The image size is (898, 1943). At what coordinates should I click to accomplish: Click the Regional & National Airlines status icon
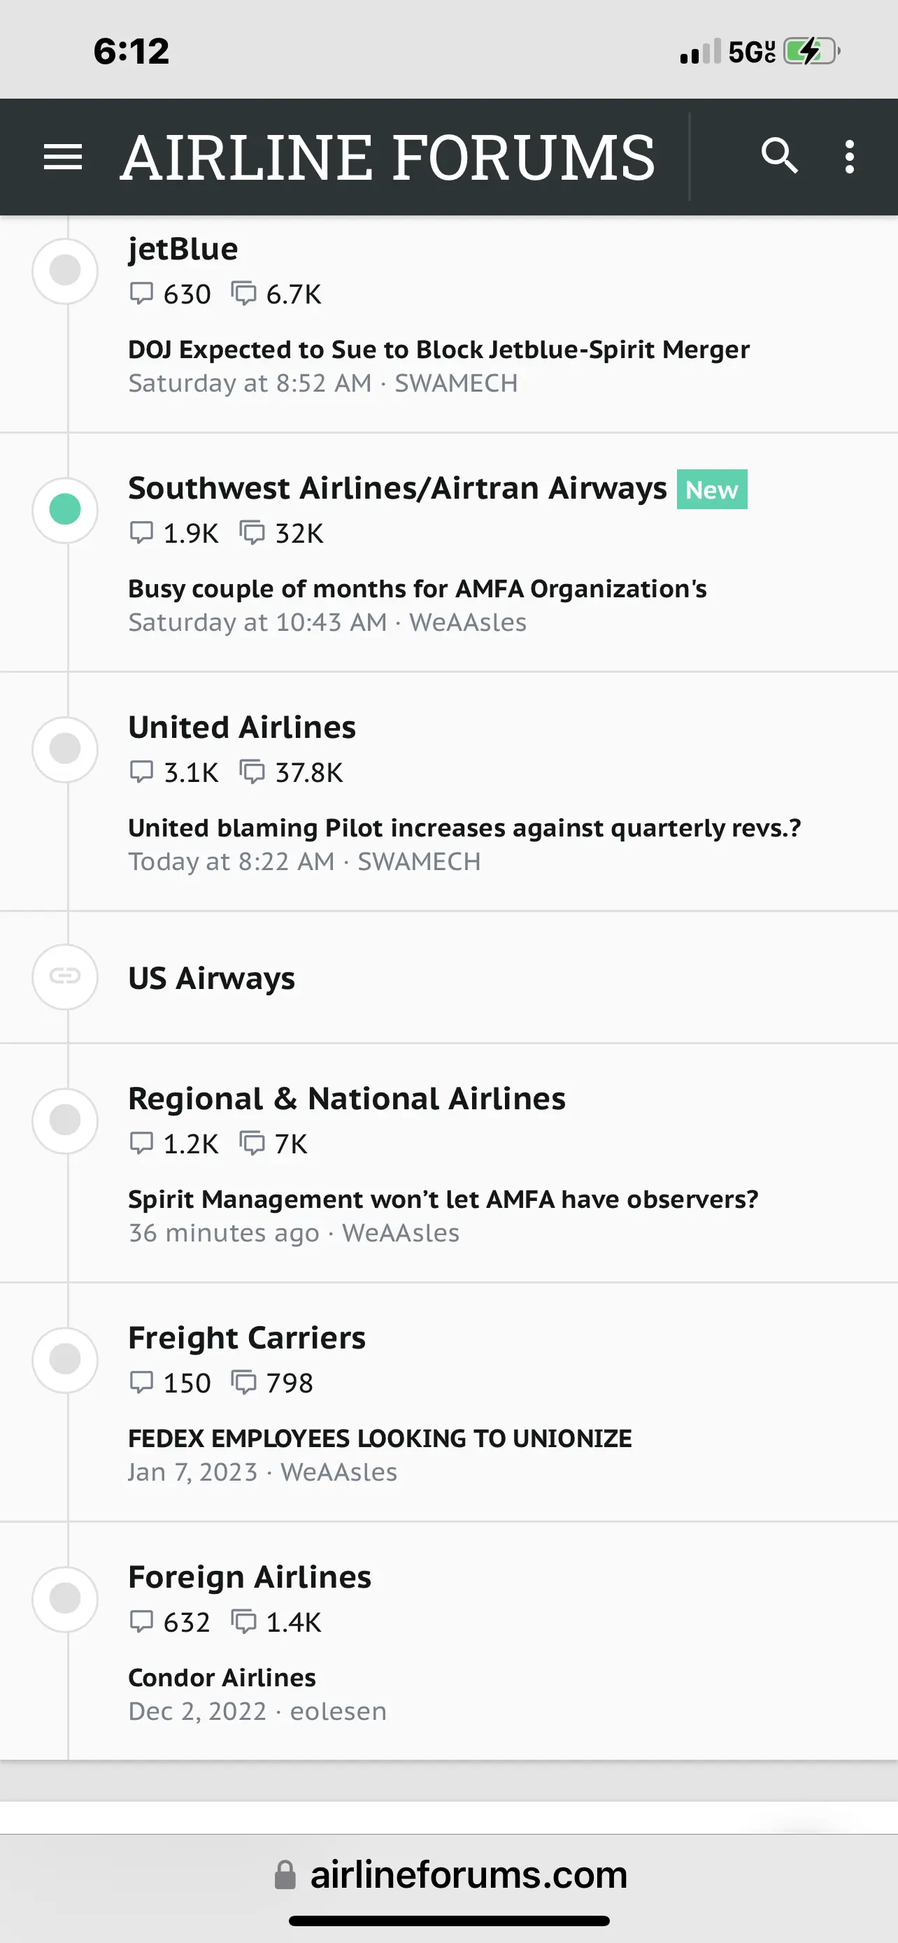click(65, 1120)
